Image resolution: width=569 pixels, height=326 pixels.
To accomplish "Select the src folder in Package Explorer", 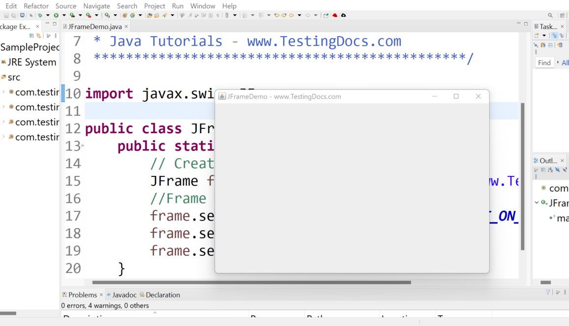I will (x=14, y=77).
